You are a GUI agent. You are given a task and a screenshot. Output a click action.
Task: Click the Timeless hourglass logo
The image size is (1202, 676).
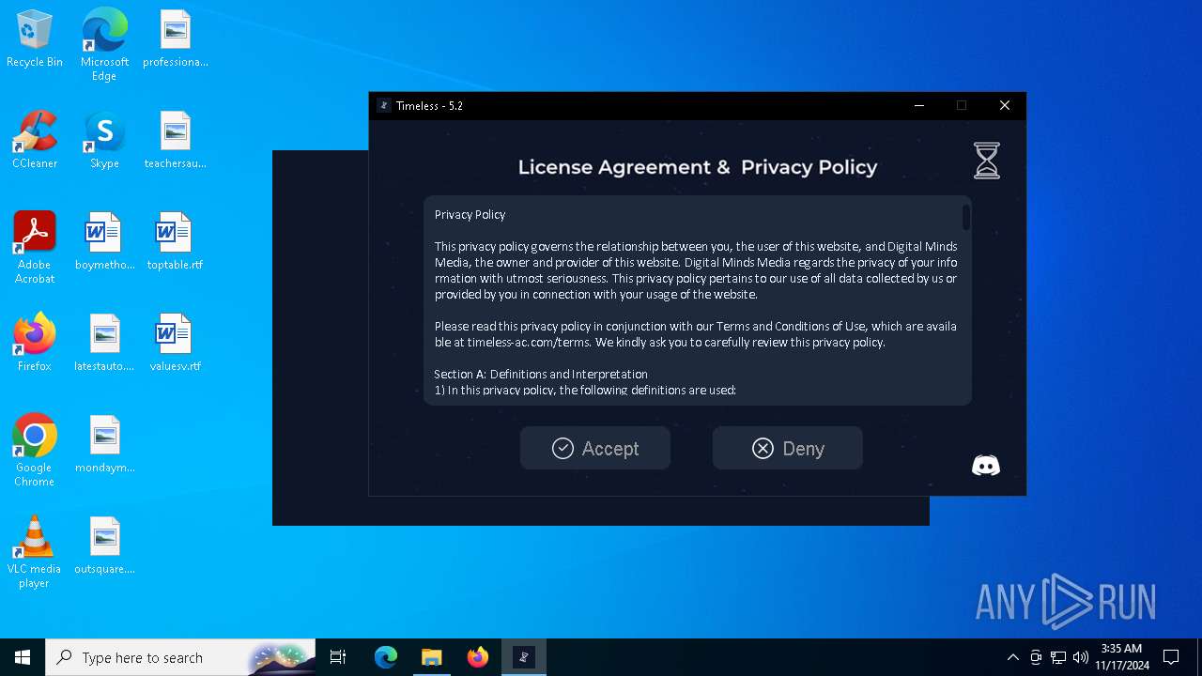987,161
